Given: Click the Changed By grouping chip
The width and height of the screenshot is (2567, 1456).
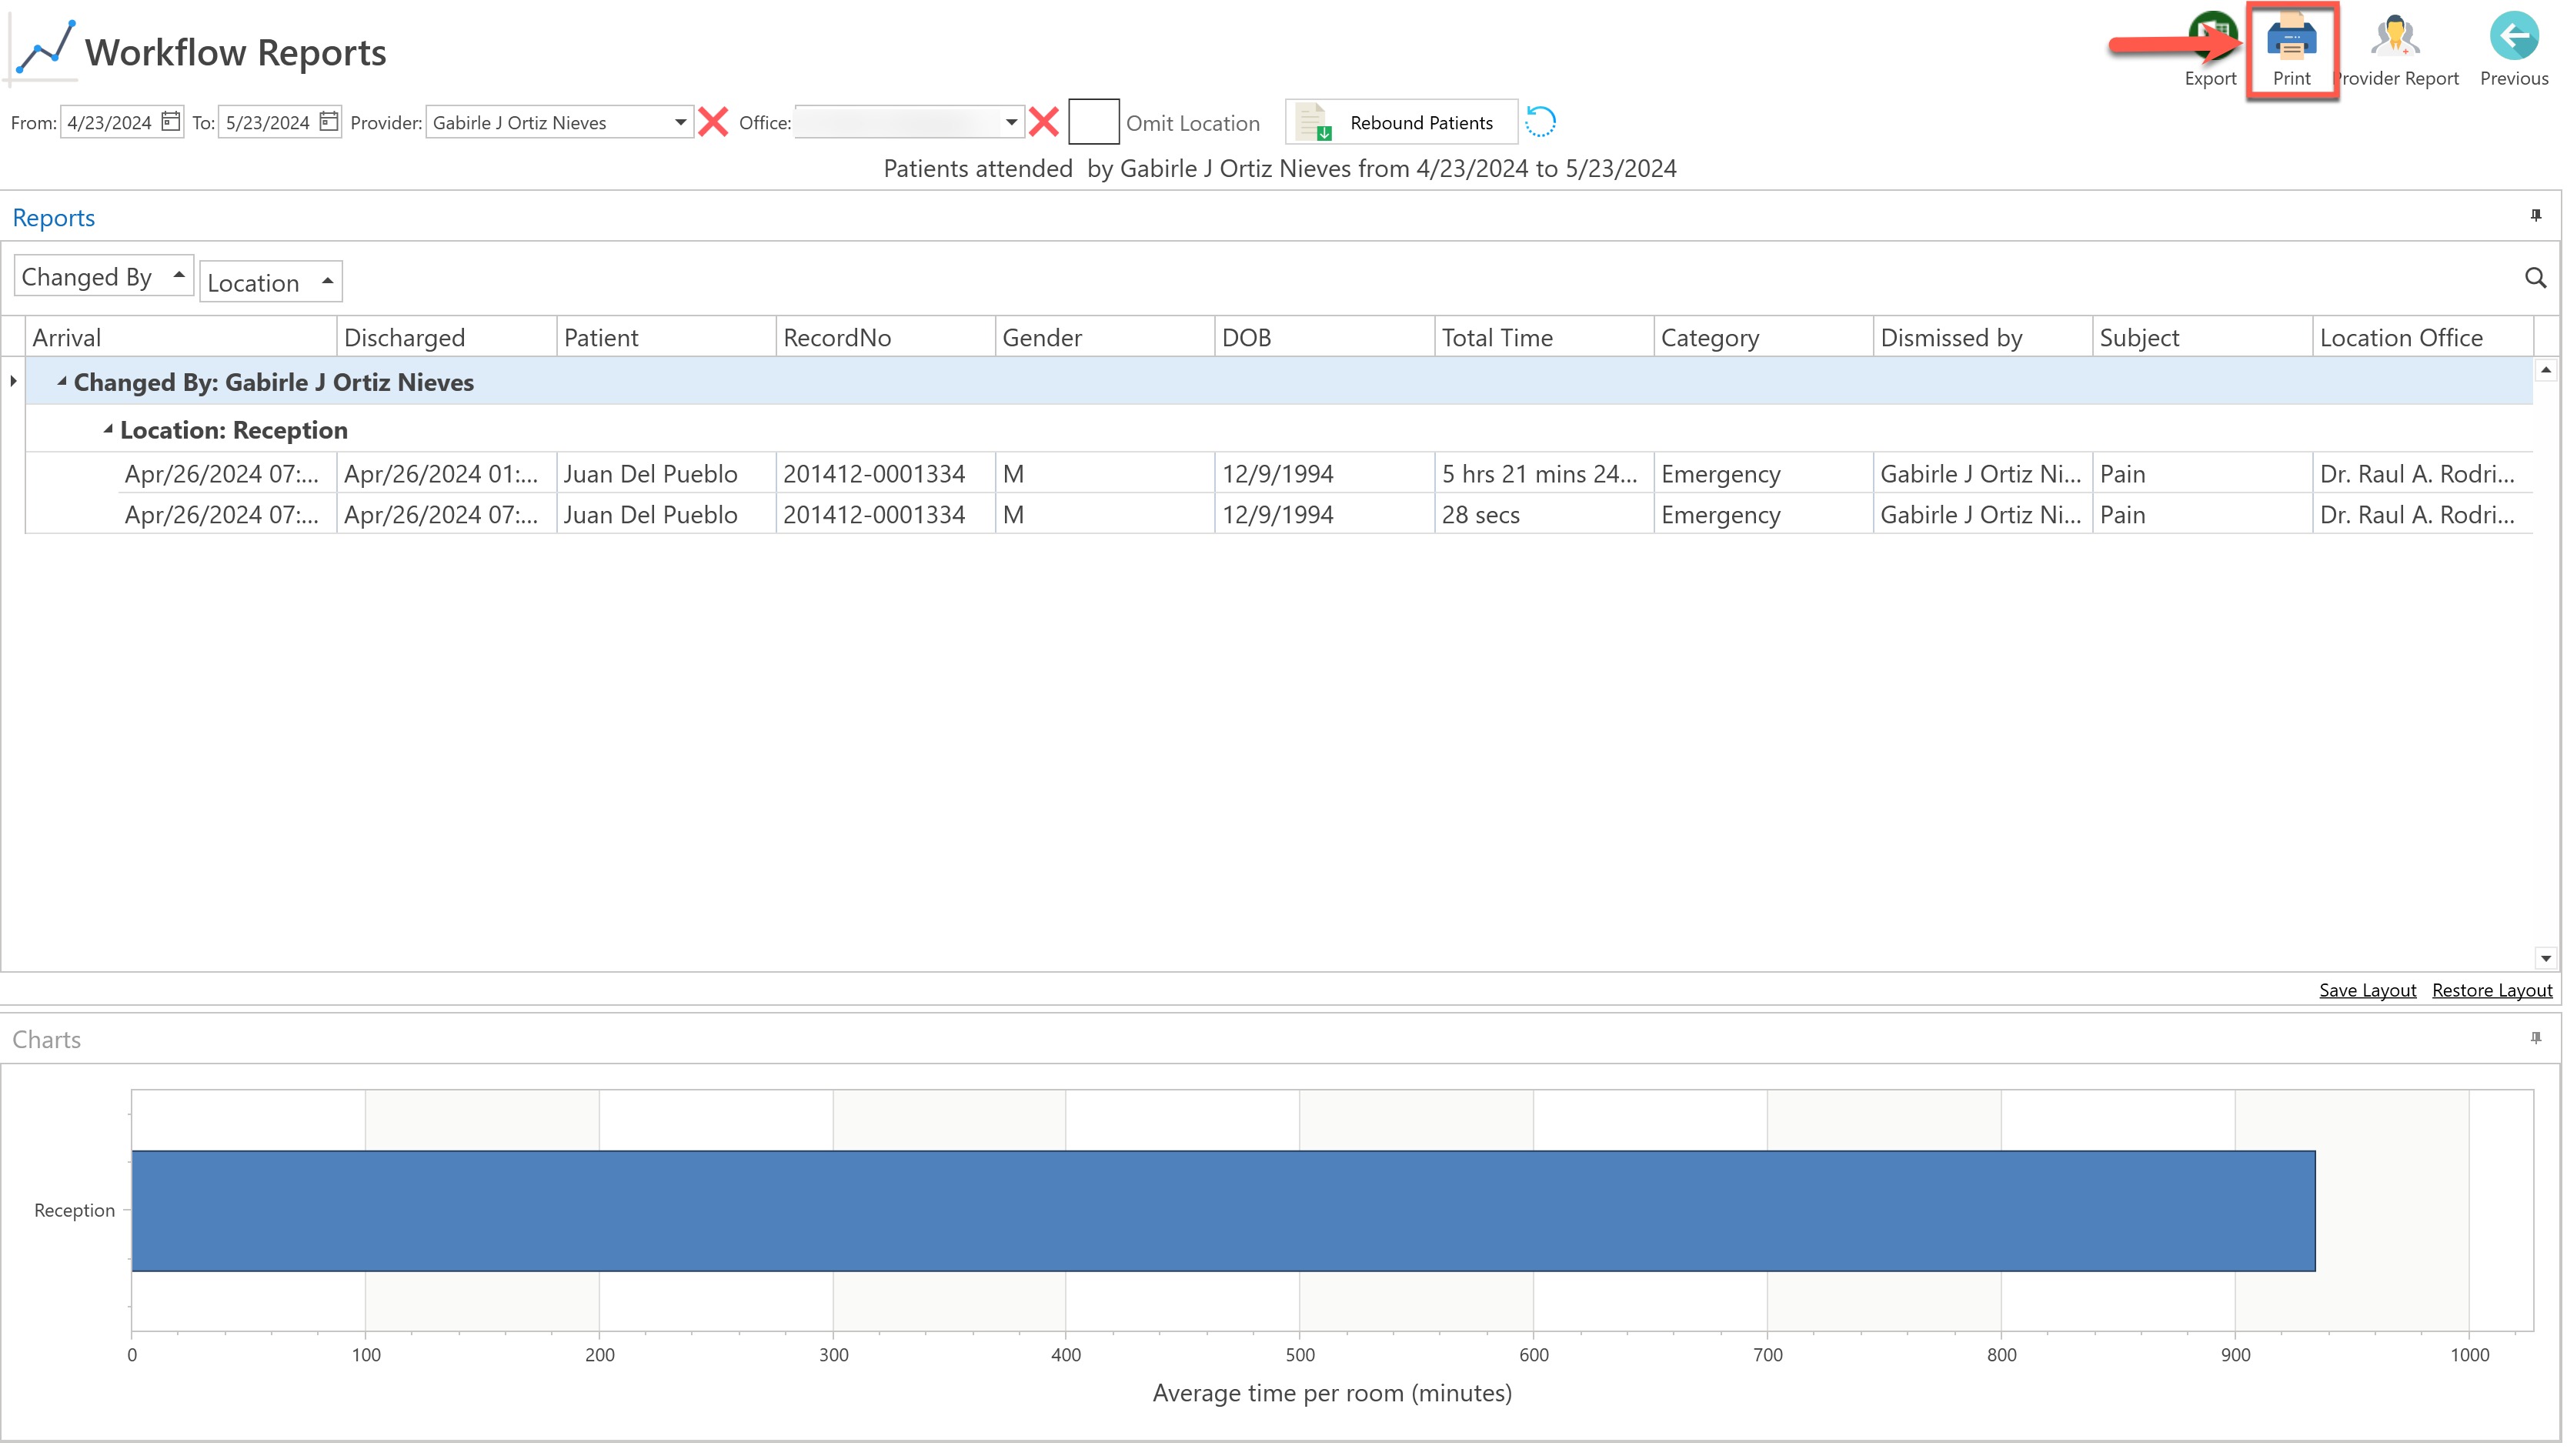Looking at the screenshot, I should pyautogui.click(x=103, y=277).
